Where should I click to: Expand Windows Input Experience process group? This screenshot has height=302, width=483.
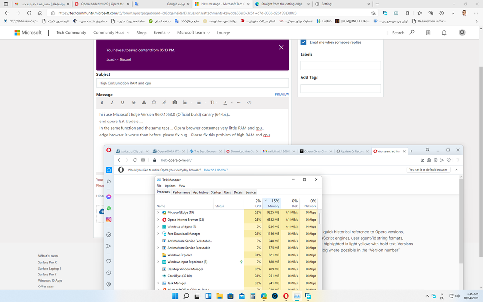(158, 262)
